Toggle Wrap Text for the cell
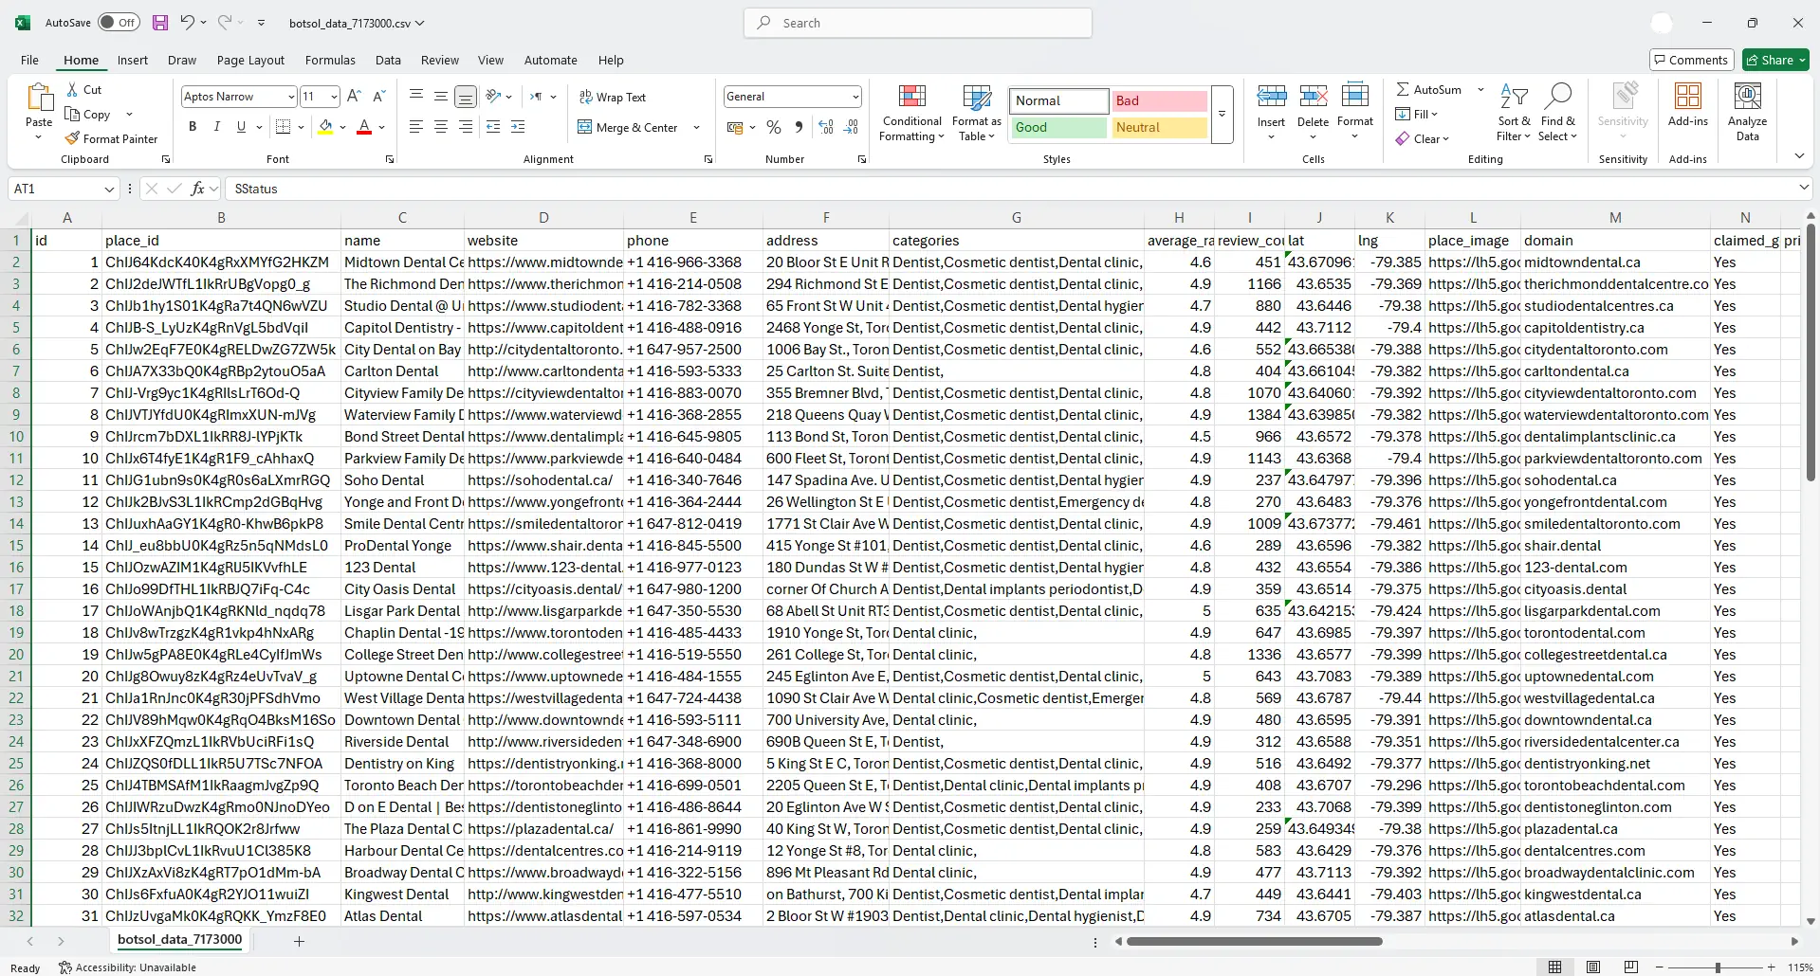 click(611, 98)
